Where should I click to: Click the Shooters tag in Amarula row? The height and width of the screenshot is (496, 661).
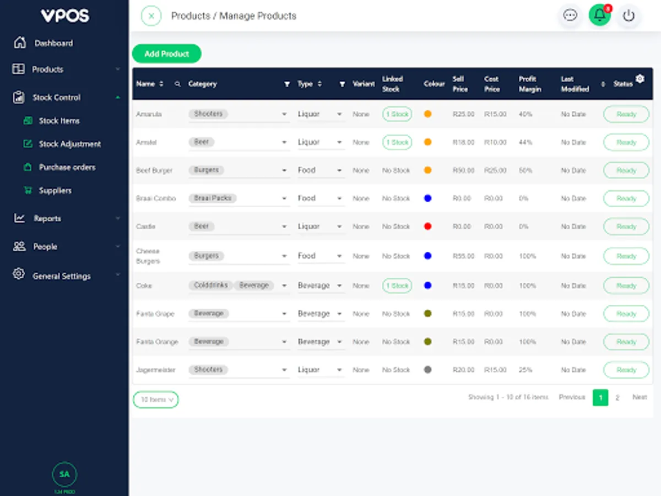click(208, 114)
